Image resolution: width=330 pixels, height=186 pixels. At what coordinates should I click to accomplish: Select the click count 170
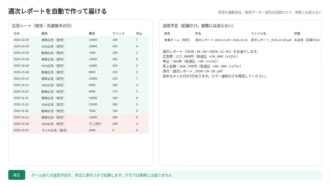click(x=115, y=92)
